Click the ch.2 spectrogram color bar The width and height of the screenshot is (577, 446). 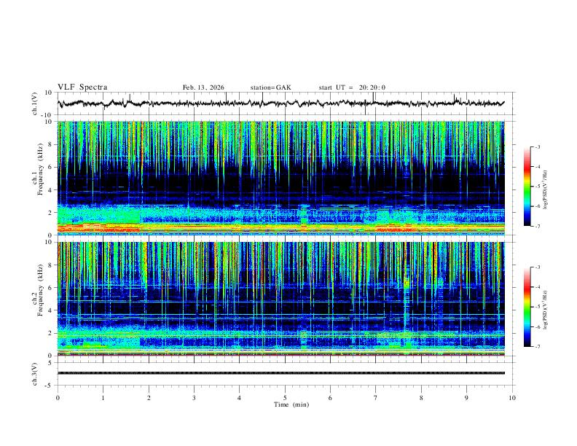pyautogui.click(x=527, y=307)
